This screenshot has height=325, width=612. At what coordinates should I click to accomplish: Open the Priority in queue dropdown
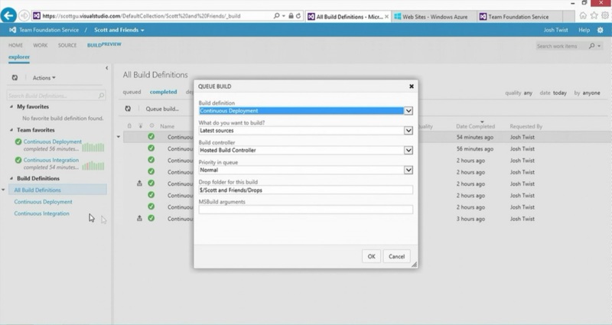pos(409,170)
